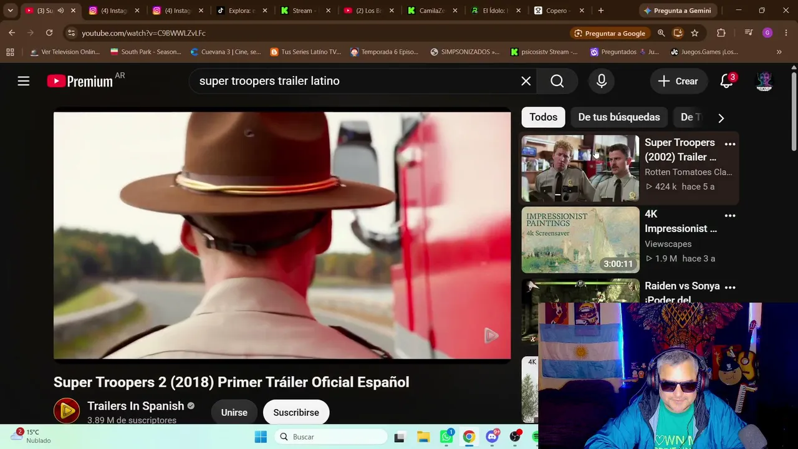
Task: Select the Todos filter chip
Action: (544, 117)
